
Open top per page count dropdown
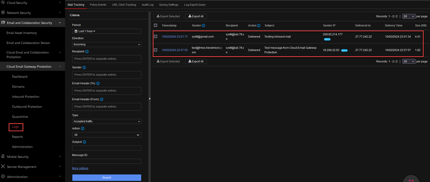[x=409, y=16]
